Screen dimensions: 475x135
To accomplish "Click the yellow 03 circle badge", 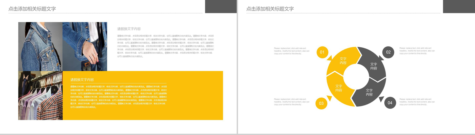I will [321, 103].
